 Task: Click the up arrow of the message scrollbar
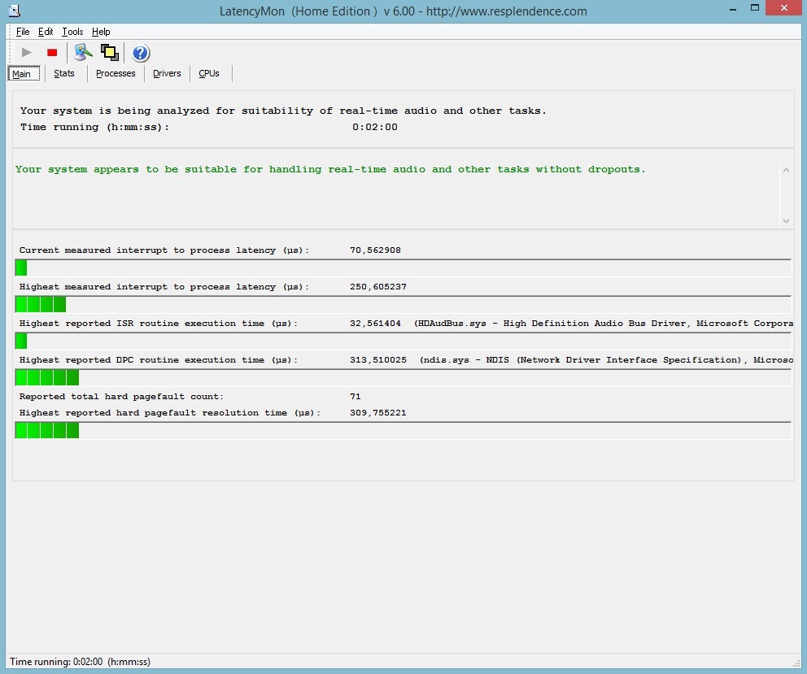pos(786,170)
